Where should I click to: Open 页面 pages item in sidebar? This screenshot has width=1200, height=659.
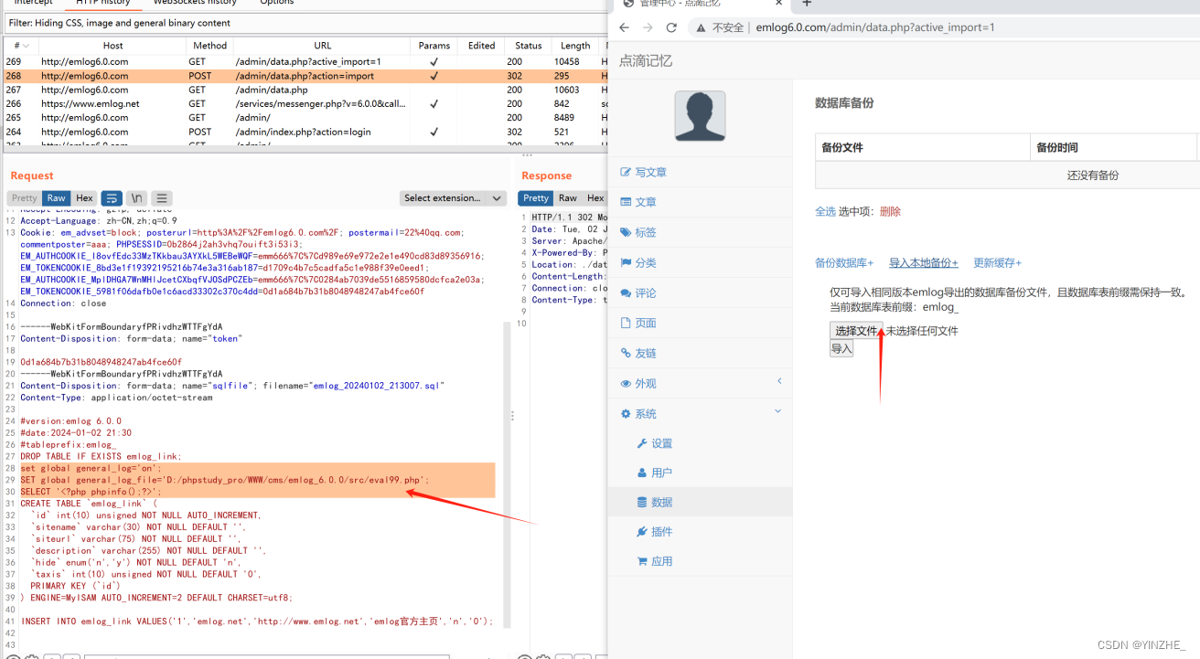click(x=638, y=323)
